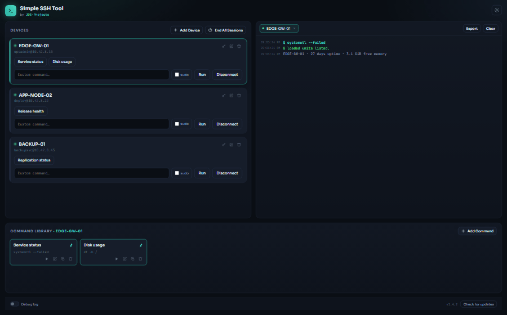507x315 pixels.
Task: Disconnect from BACKUP-01
Action: pyautogui.click(x=228, y=173)
